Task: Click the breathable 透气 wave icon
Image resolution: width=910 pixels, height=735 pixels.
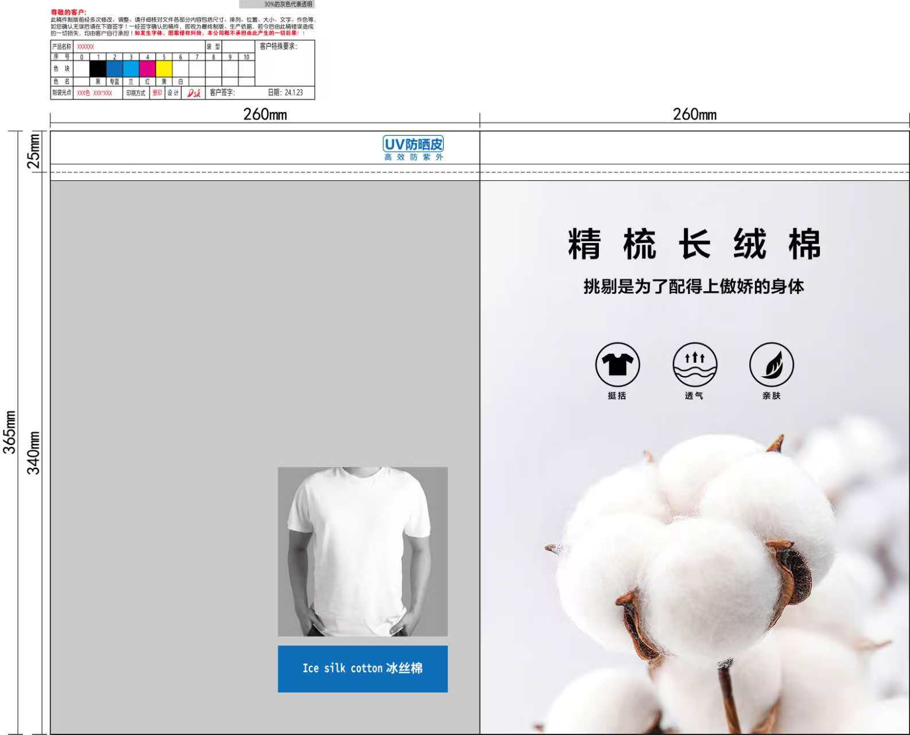Action: 695,365
